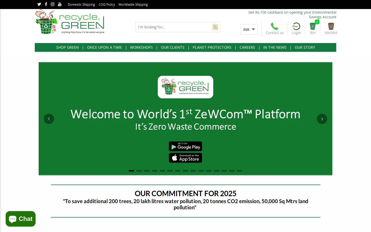Open the Our Clients menu item
Screen dimensions: 371x232
tap(173, 47)
